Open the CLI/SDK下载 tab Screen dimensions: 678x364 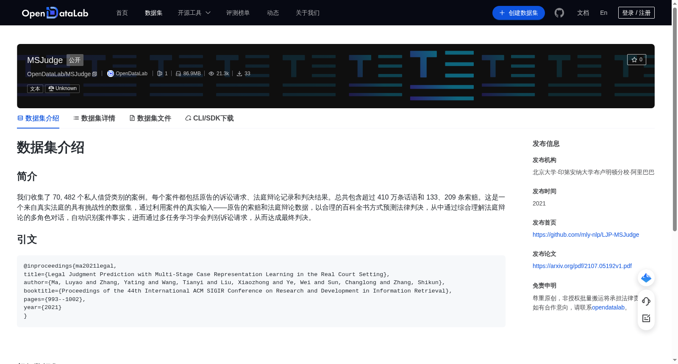tap(209, 118)
